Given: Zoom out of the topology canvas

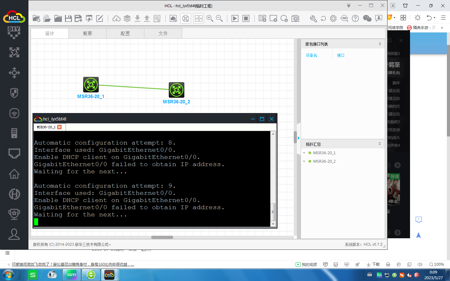Looking at the screenshot, I should 219,18.
